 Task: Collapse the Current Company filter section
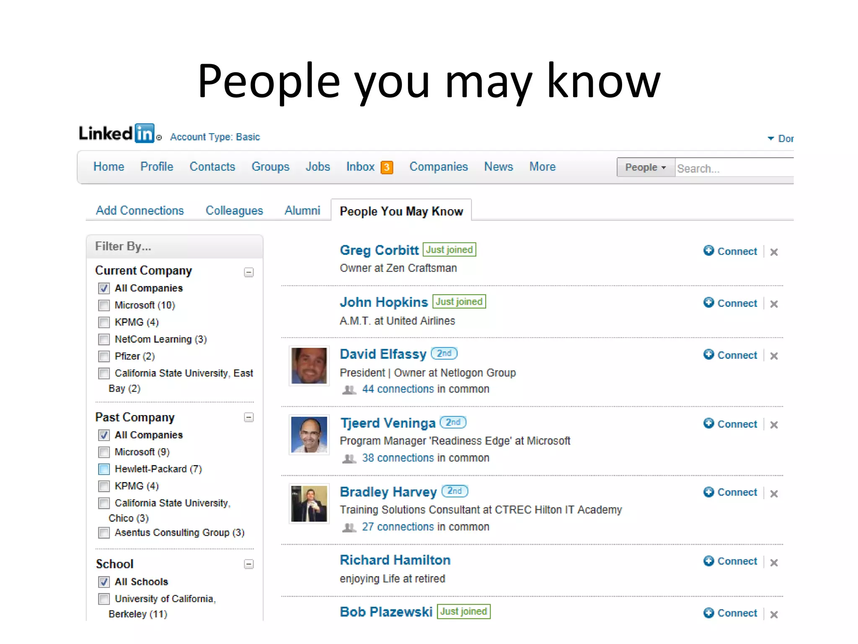pyautogui.click(x=249, y=273)
